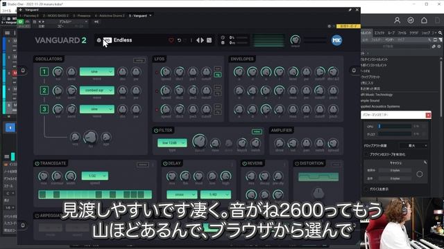
Task: Expand the instrument tab list arrow beside 5 - Vanguard
Action: tap(151, 15)
